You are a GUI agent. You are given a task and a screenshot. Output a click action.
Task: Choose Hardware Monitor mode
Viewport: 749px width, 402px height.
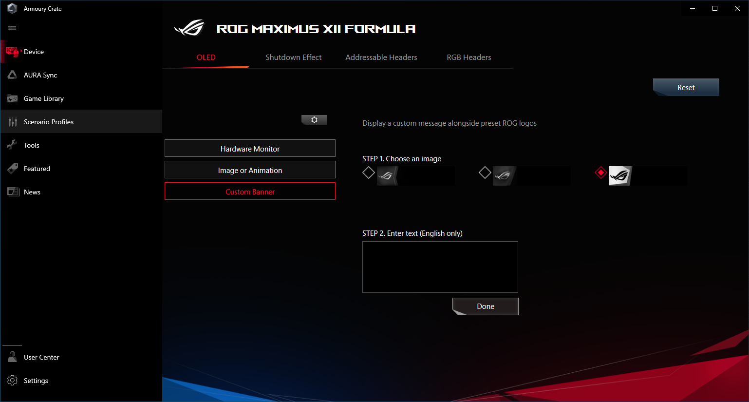pyautogui.click(x=250, y=149)
